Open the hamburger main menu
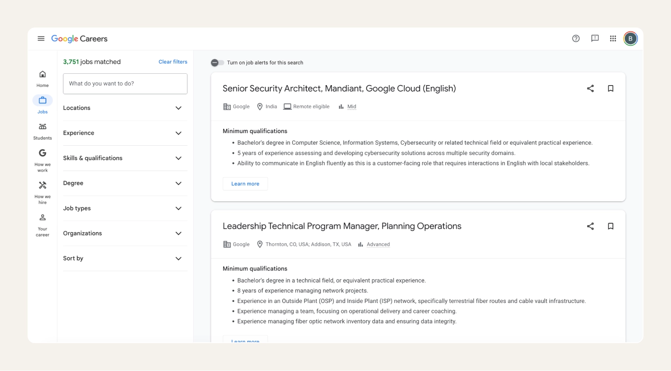Screen dimensions: 671x371 click(41, 38)
